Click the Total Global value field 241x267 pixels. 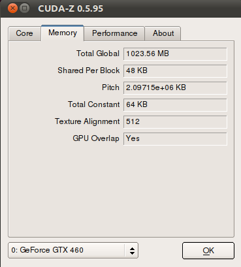click(x=175, y=54)
